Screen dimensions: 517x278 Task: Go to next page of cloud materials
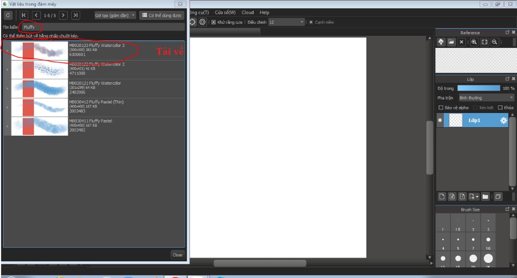click(63, 15)
